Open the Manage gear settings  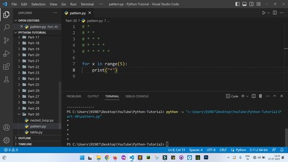[x=6, y=140]
